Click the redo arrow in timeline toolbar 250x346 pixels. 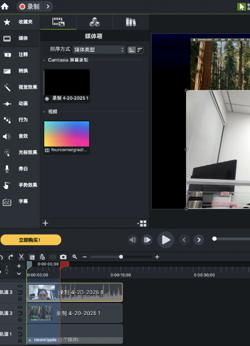(11, 257)
